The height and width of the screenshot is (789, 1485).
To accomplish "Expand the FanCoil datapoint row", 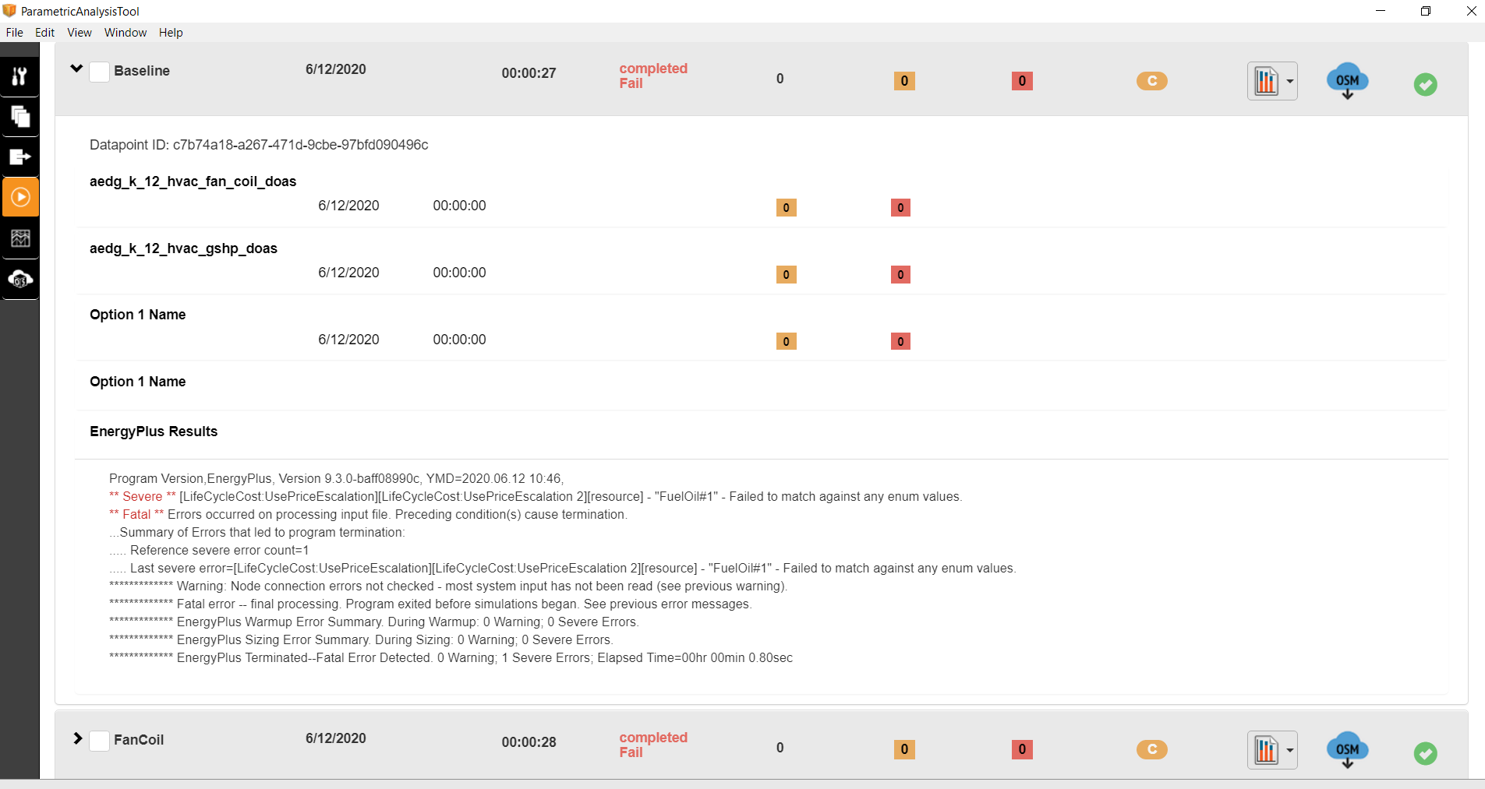I will [x=77, y=738].
